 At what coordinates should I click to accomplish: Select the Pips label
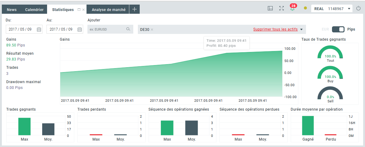click(351, 29)
